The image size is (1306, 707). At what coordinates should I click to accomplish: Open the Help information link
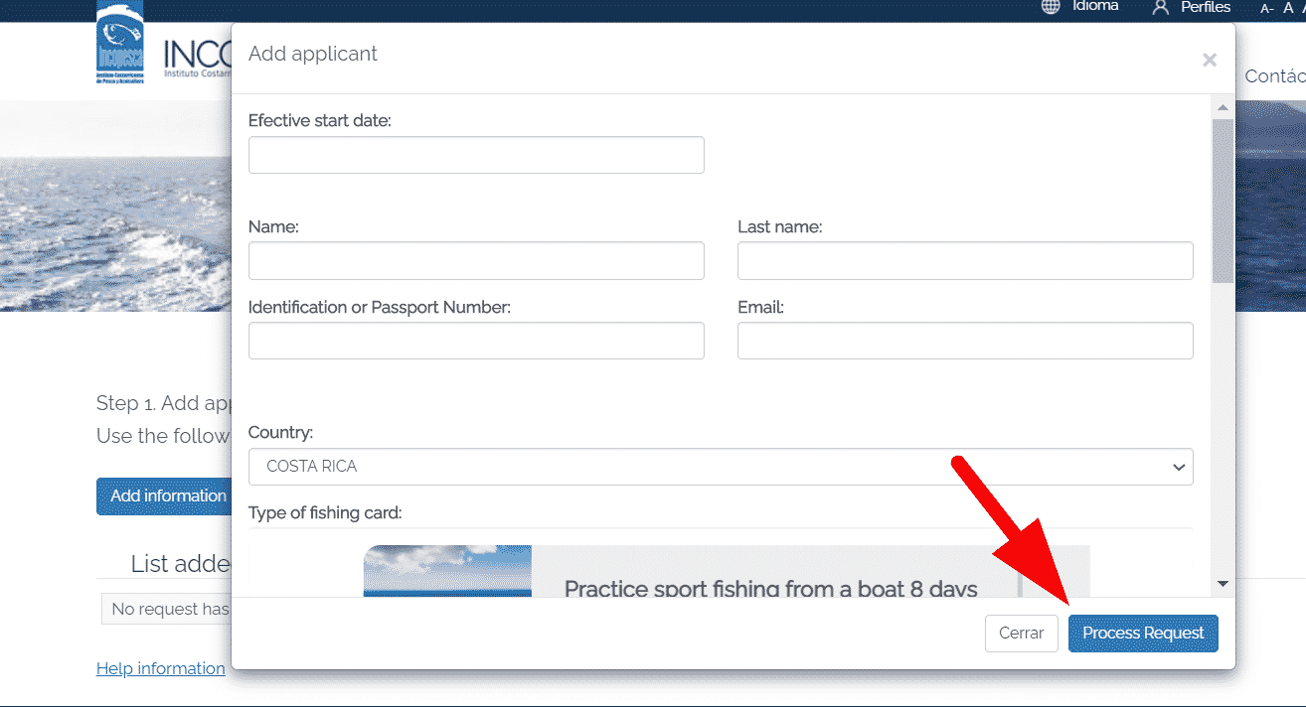point(161,668)
